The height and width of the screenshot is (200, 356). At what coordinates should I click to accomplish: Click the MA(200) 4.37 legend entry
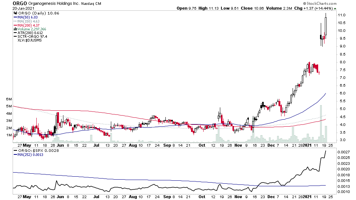click(27, 26)
